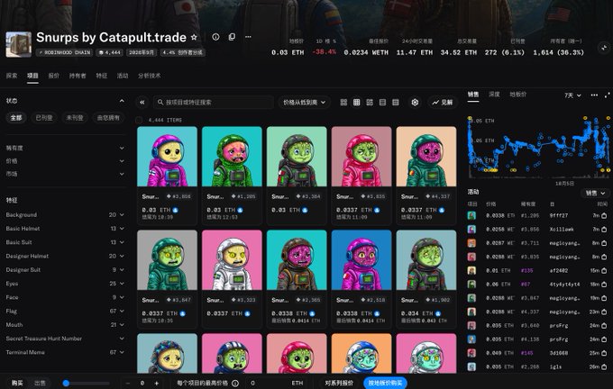The height and width of the screenshot is (389, 613).
Task: Select the last status filter pill on the right
Action: (x=108, y=118)
